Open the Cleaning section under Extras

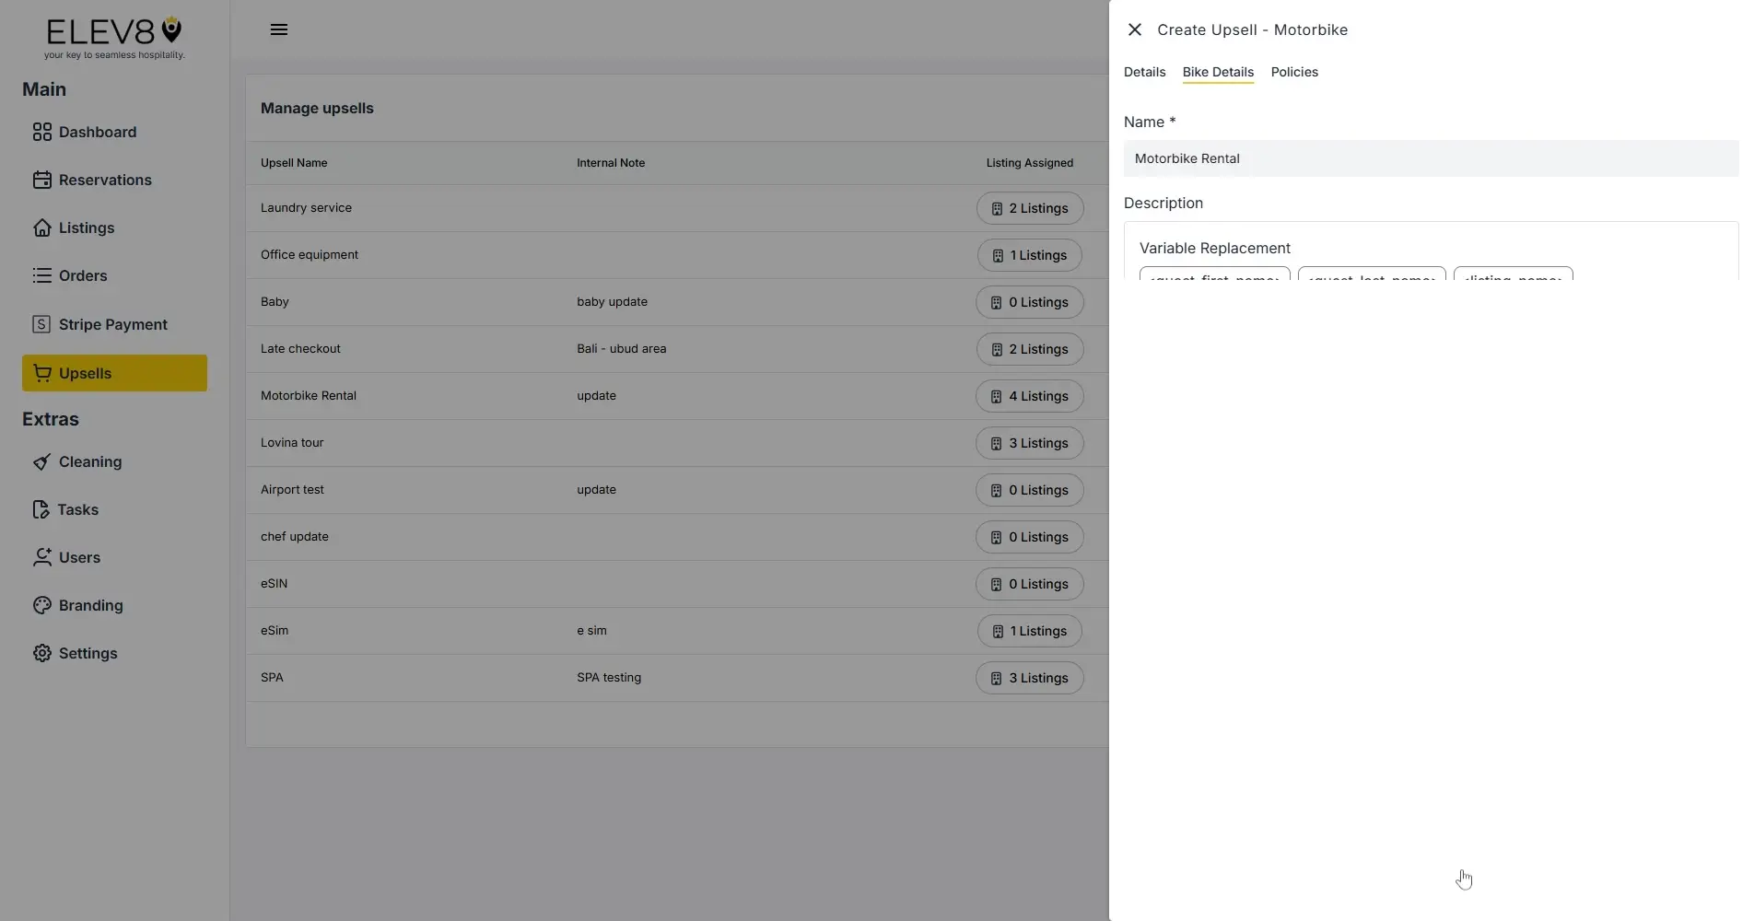(89, 461)
